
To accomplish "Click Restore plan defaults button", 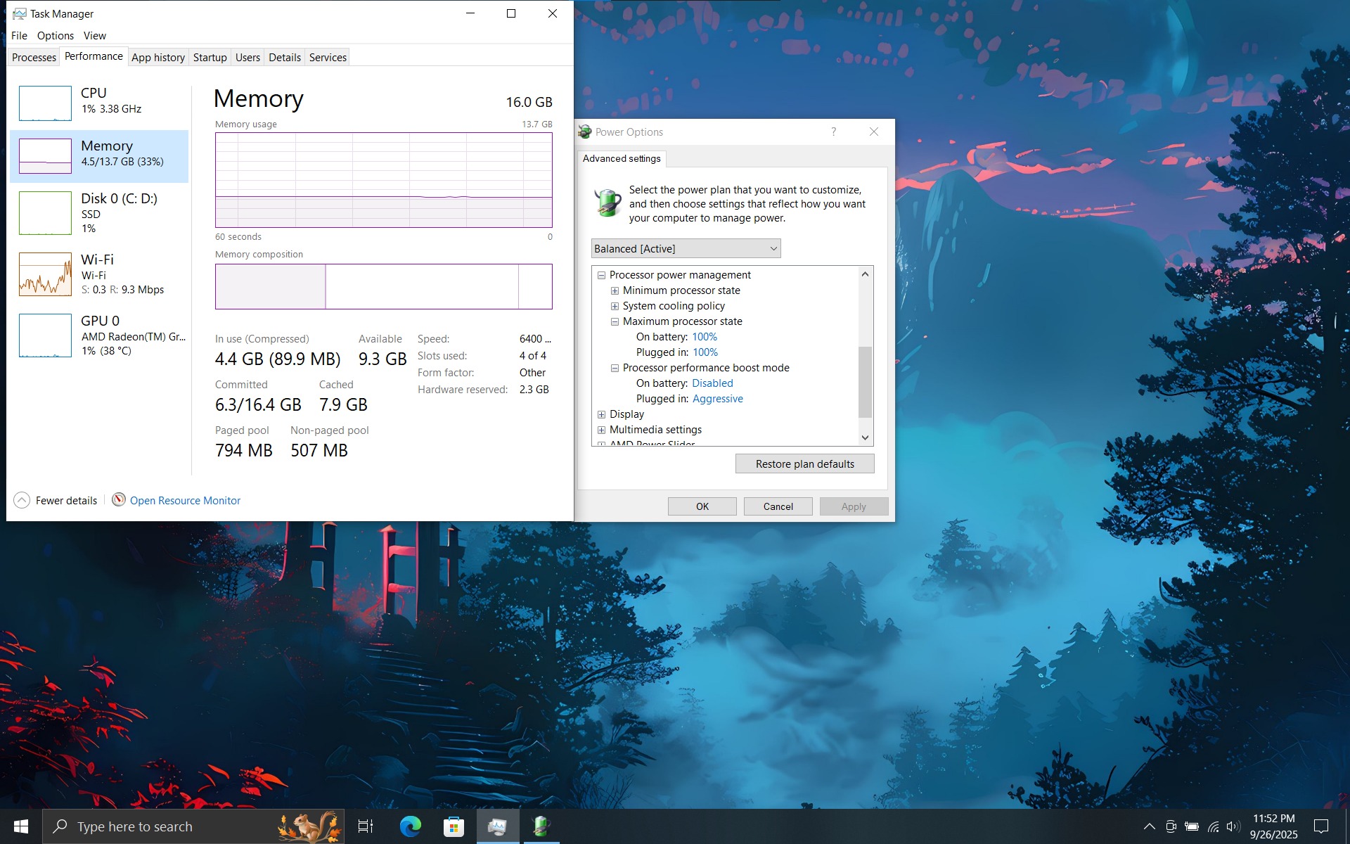I will [x=804, y=463].
